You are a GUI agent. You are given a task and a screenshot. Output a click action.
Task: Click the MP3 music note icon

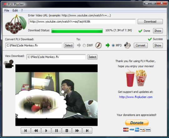(x=127, y=45)
